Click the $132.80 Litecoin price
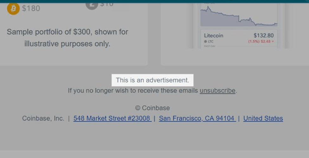309x158 pixels. (x=263, y=36)
